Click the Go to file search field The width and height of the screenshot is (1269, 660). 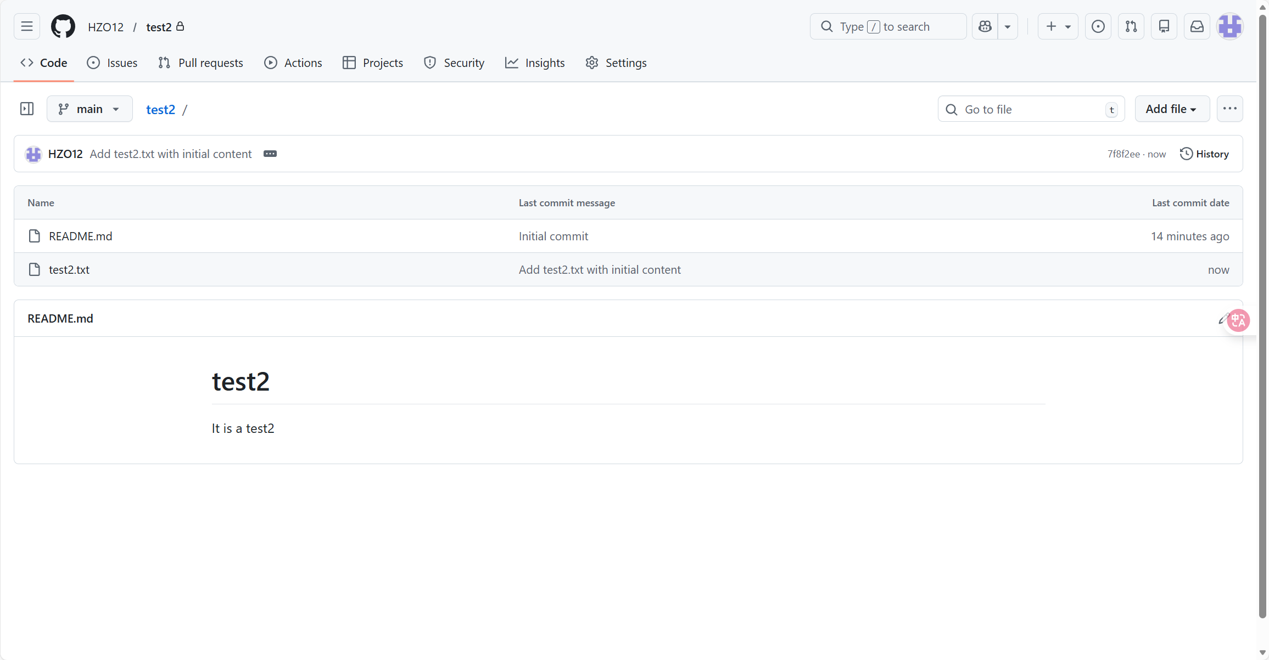coord(1031,109)
